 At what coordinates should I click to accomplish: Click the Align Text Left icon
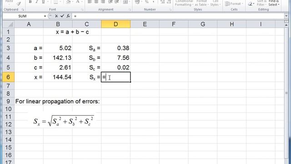click(x=90, y=2)
